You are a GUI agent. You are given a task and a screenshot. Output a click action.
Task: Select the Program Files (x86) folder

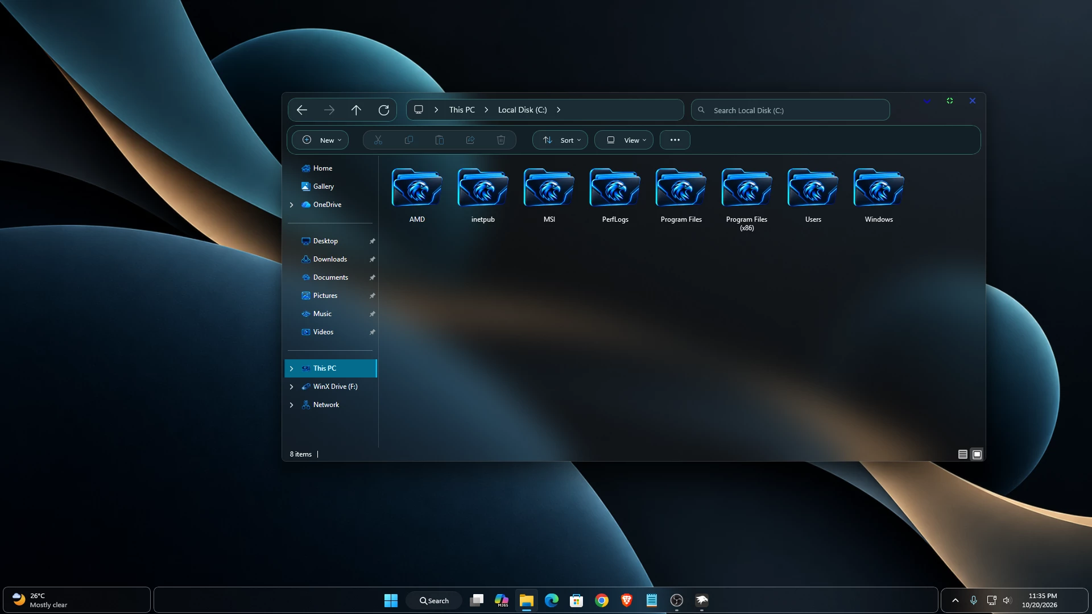(x=747, y=200)
